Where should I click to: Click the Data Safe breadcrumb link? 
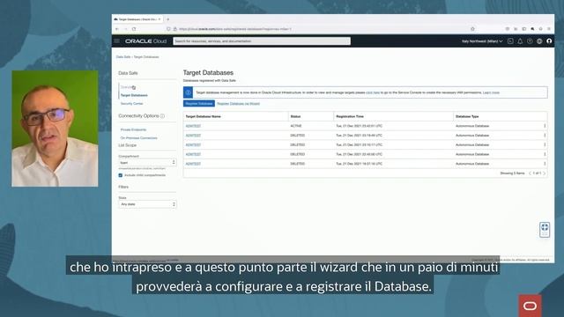[123, 57]
